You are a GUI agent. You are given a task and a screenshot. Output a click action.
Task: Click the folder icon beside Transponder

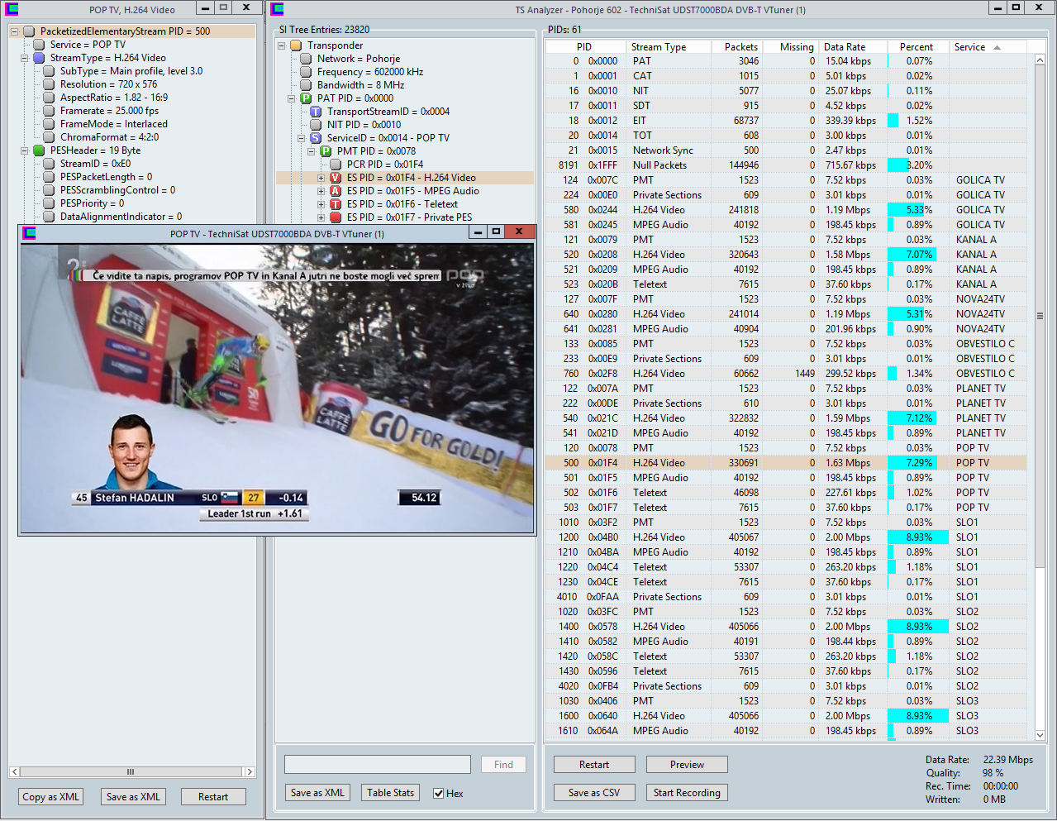[x=296, y=45]
